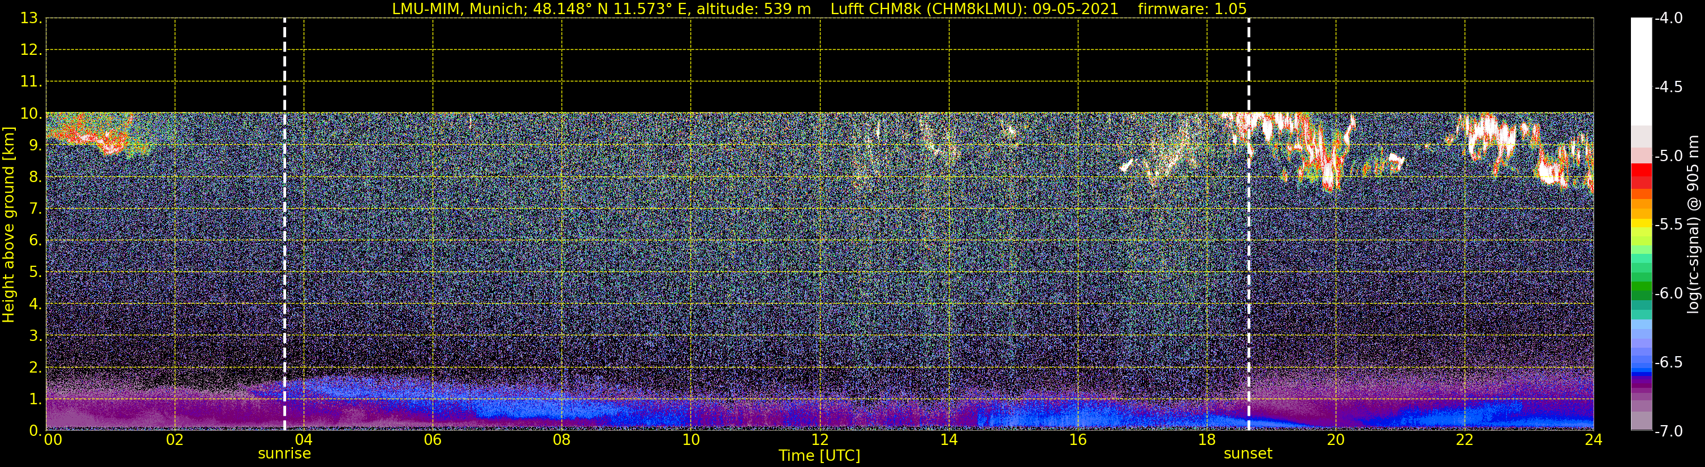The width and height of the screenshot is (1705, 467).
Task: Click the height axis tick label '10.'
Action: tap(31, 114)
